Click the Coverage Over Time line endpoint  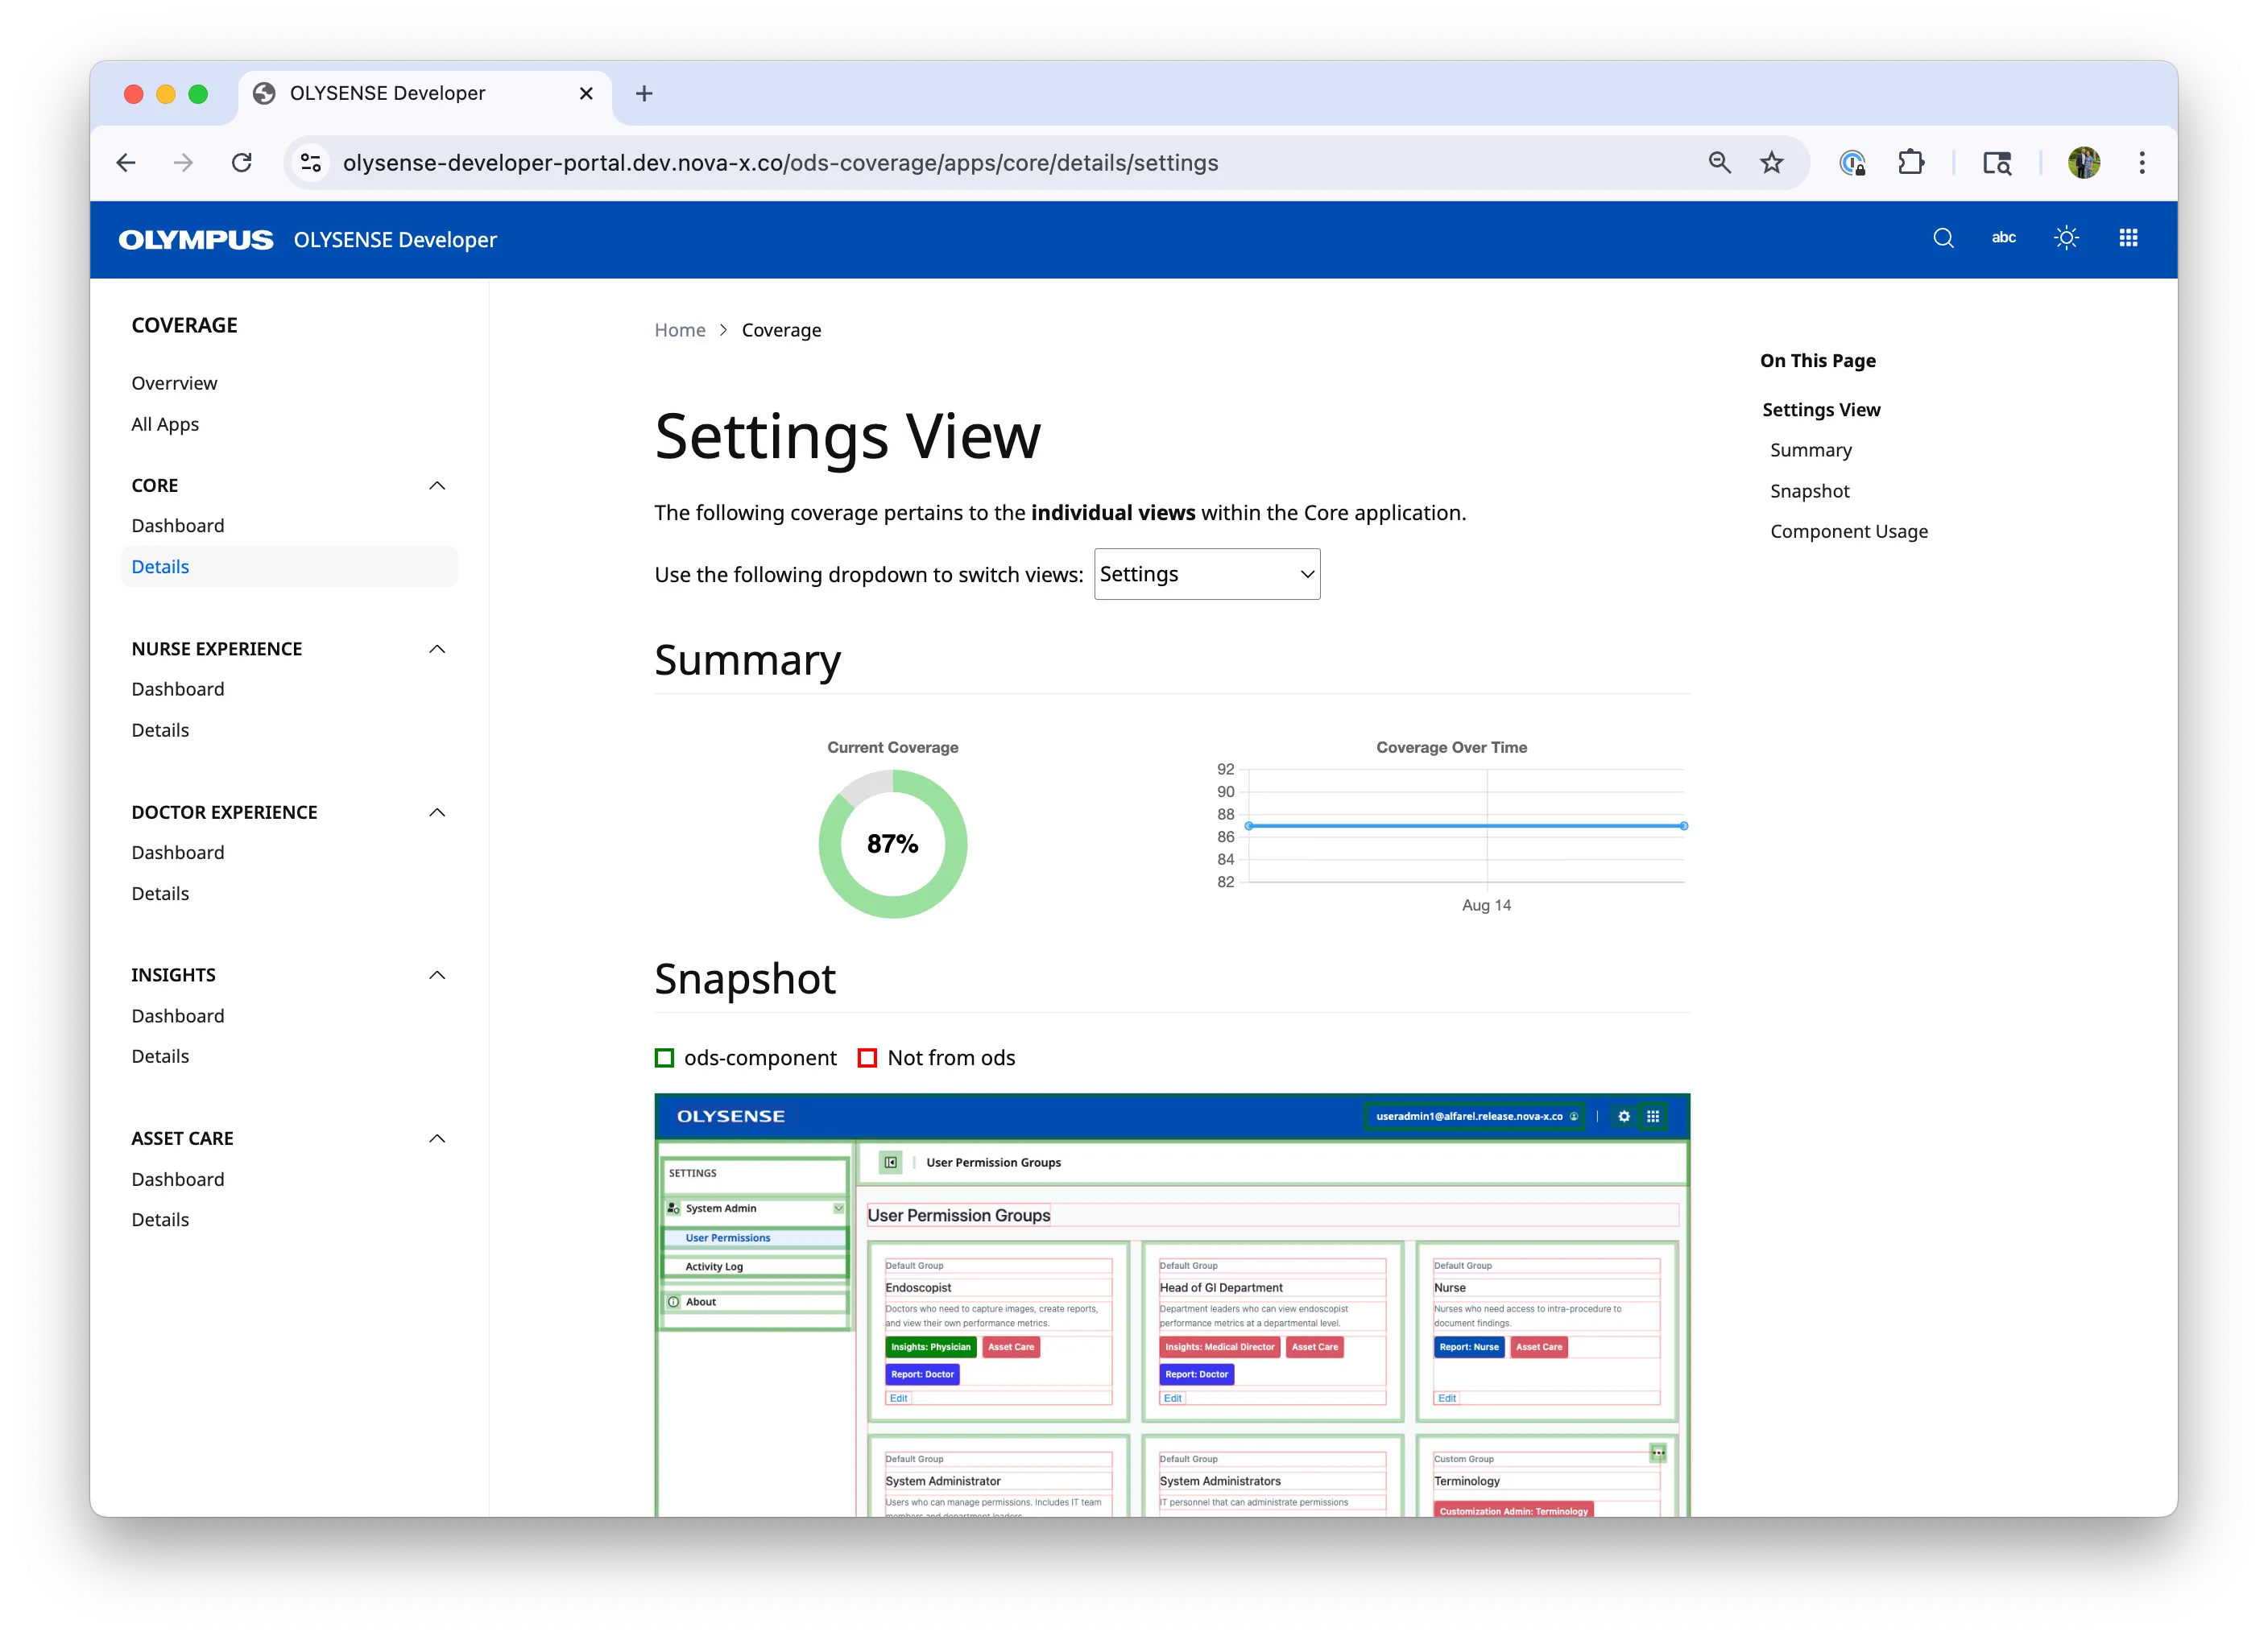click(x=1684, y=825)
